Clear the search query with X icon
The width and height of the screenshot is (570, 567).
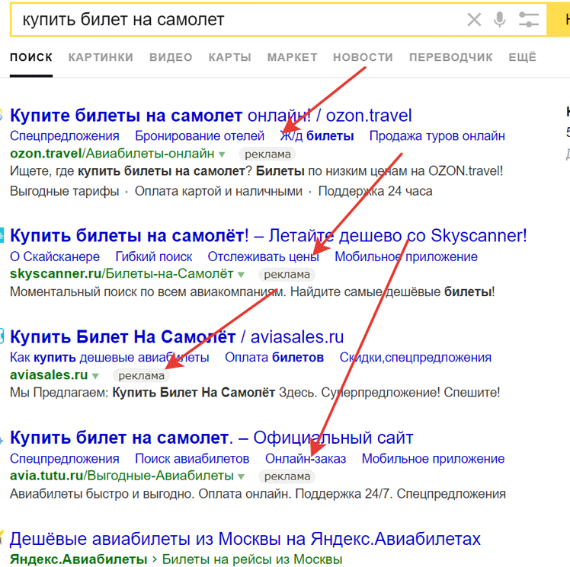click(474, 20)
